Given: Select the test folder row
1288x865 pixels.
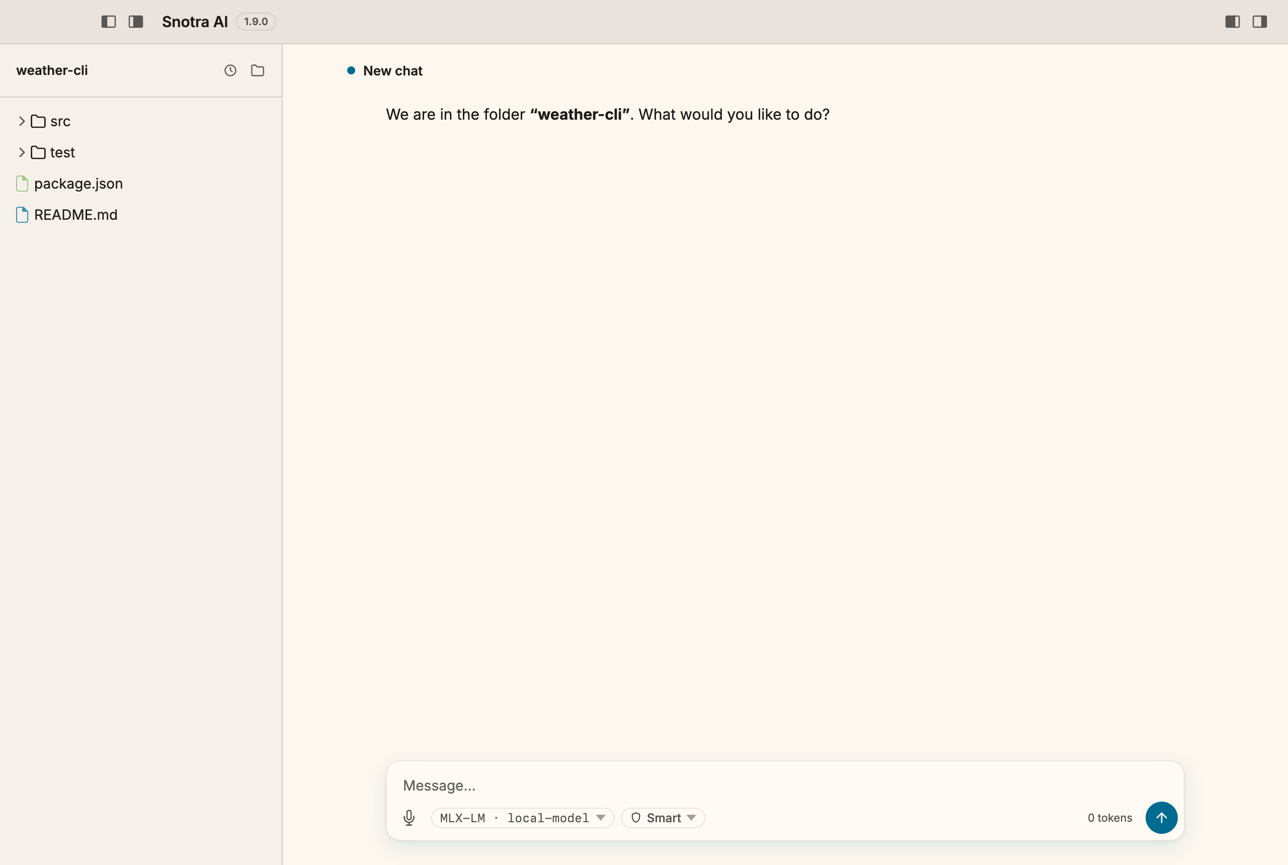Looking at the screenshot, I should point(141,152).
